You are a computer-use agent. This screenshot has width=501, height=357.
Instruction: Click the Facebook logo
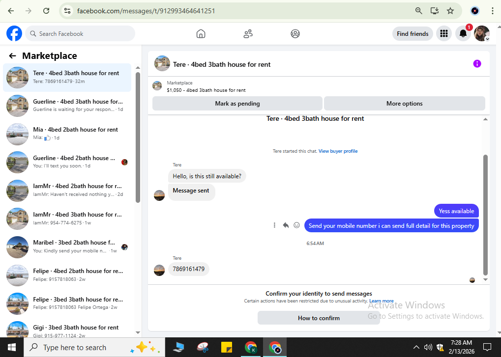tap(14, 33)
